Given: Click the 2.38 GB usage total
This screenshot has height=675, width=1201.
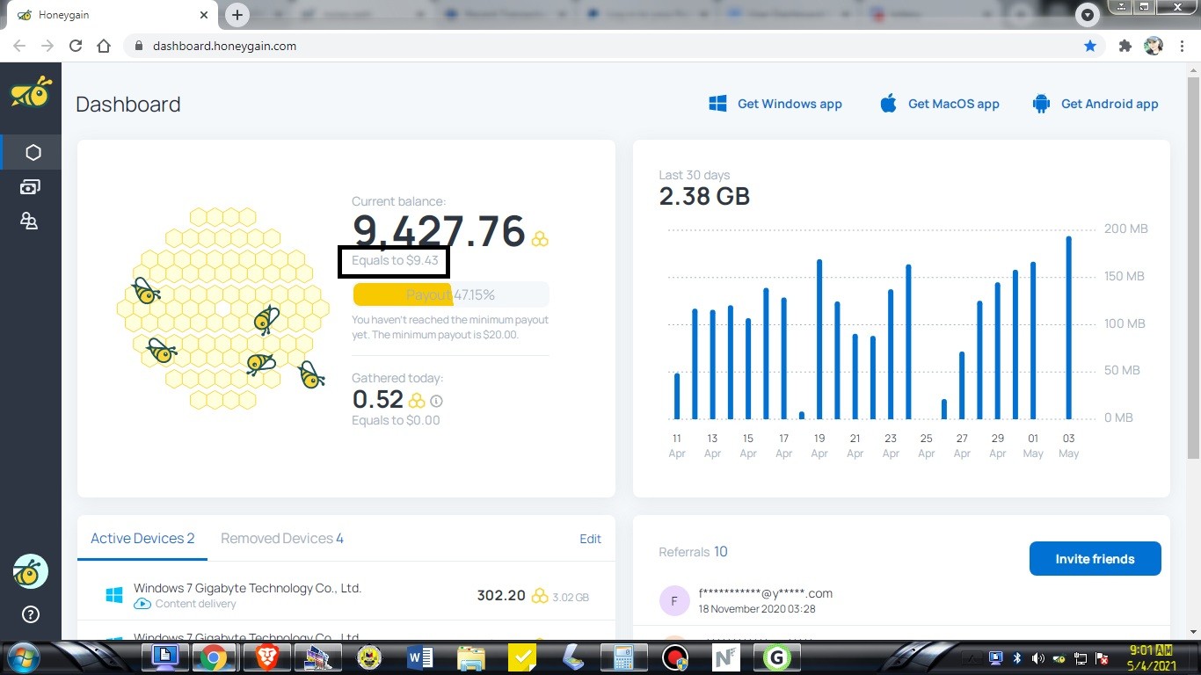Looking at the screenshot, I should 704,196.
